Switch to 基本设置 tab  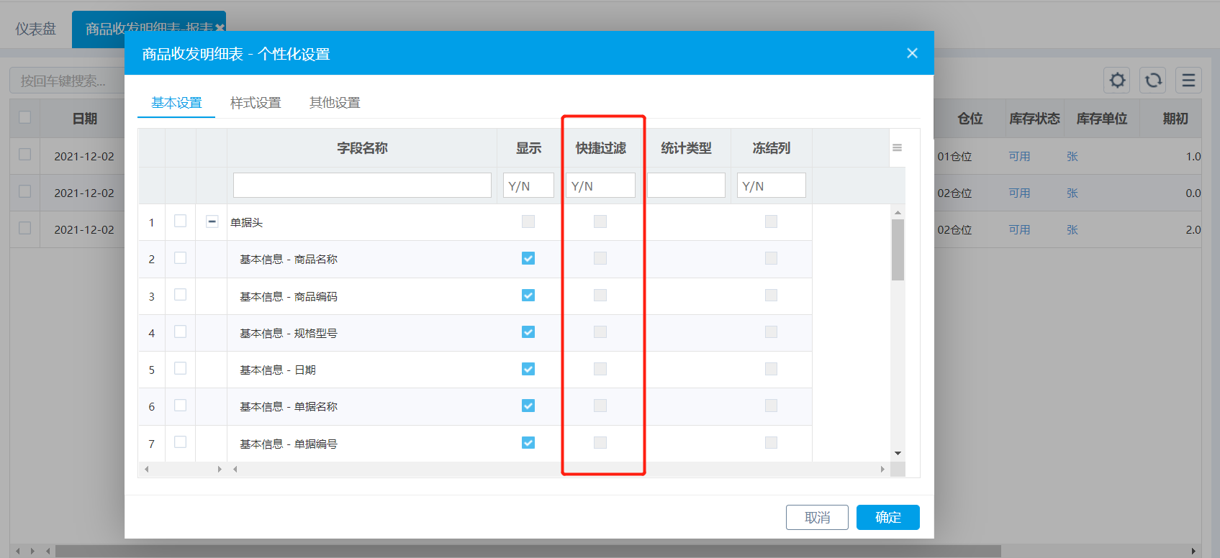click(x=176, y=103)
